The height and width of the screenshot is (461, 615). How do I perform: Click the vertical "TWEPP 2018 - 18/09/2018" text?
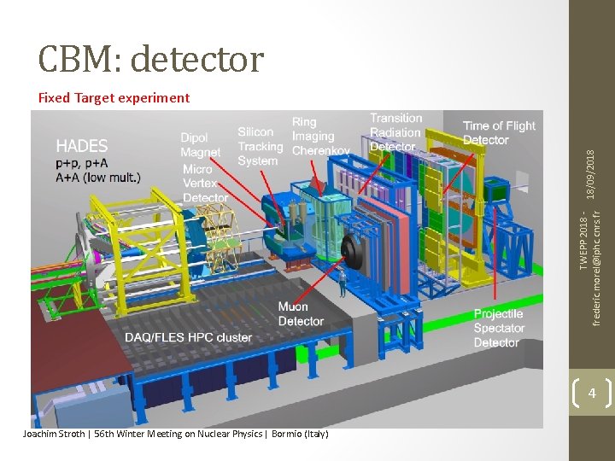(x=587, y=210)
